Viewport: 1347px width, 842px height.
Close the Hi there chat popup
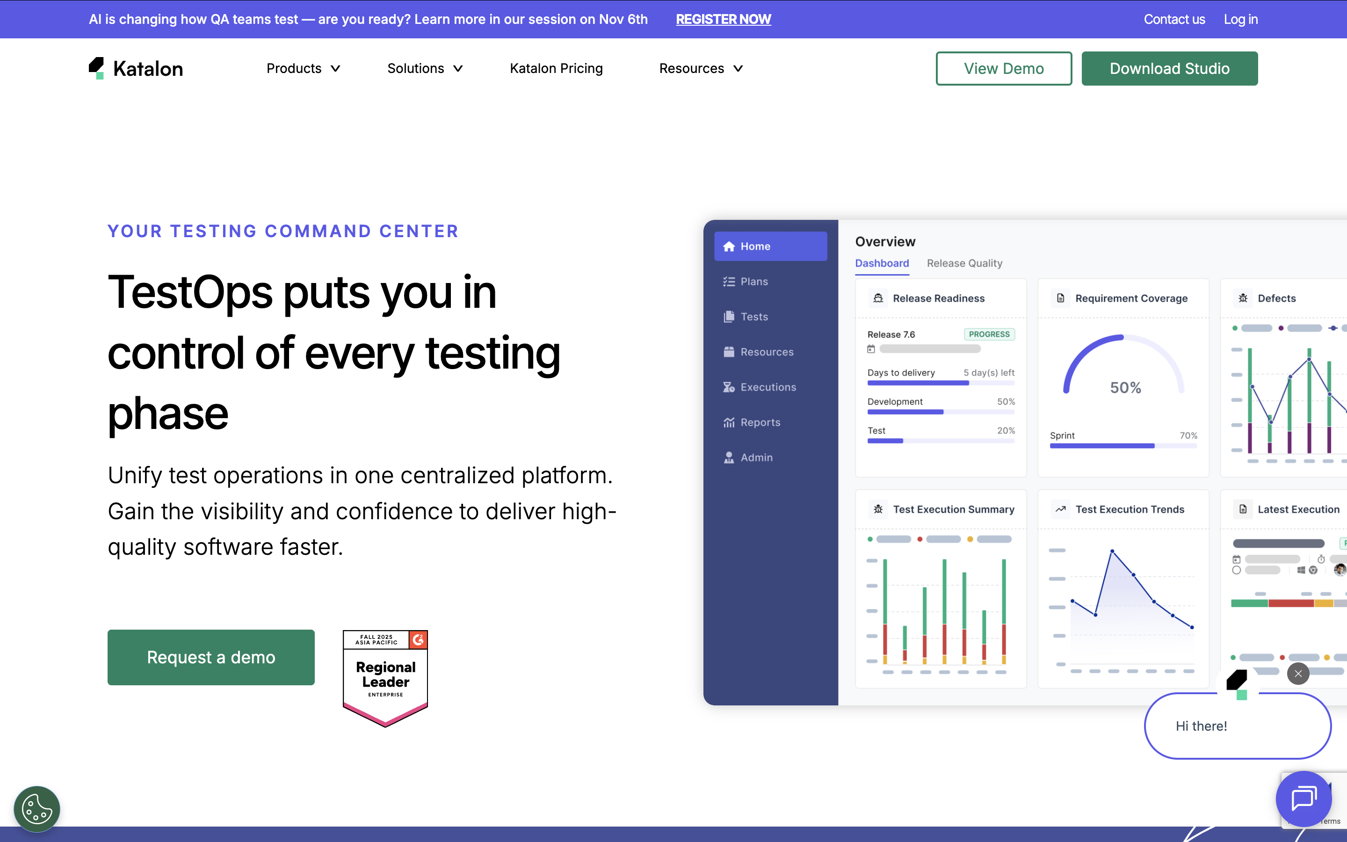1298,674
